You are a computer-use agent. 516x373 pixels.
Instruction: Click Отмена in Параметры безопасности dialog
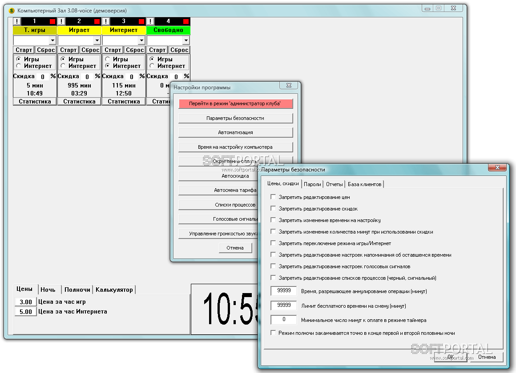(x=487, y=357)
